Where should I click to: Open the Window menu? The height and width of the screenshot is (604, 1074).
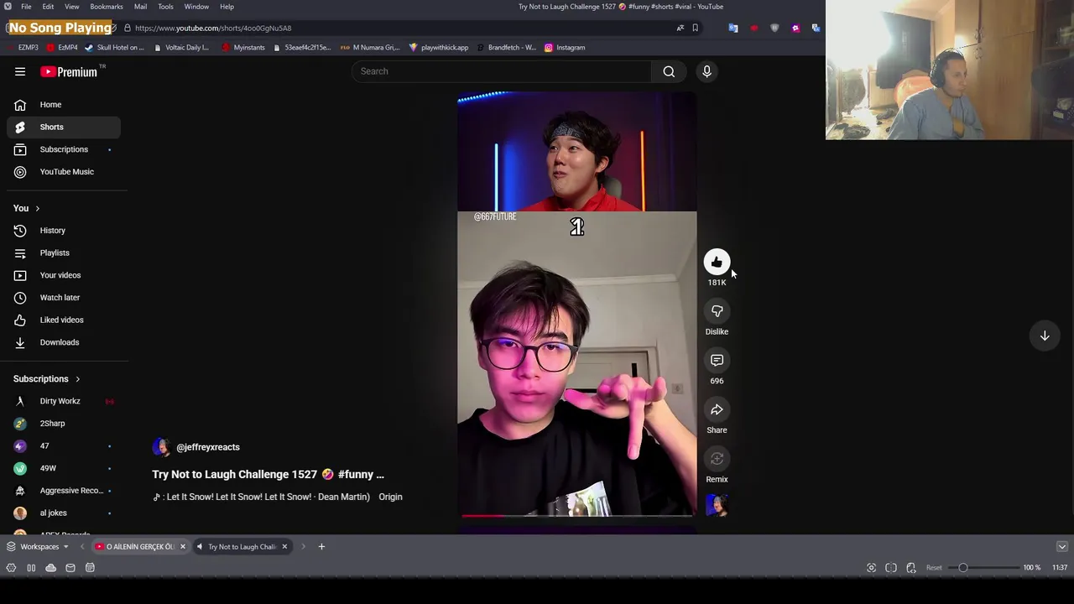[x=196, y=7]
